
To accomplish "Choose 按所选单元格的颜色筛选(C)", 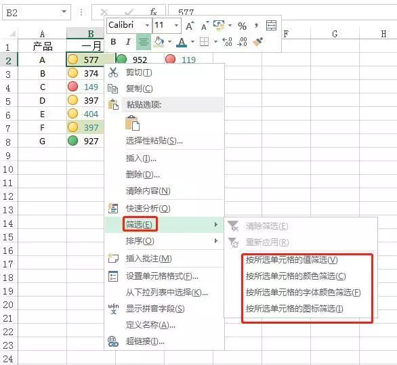I will click(301, 276).
